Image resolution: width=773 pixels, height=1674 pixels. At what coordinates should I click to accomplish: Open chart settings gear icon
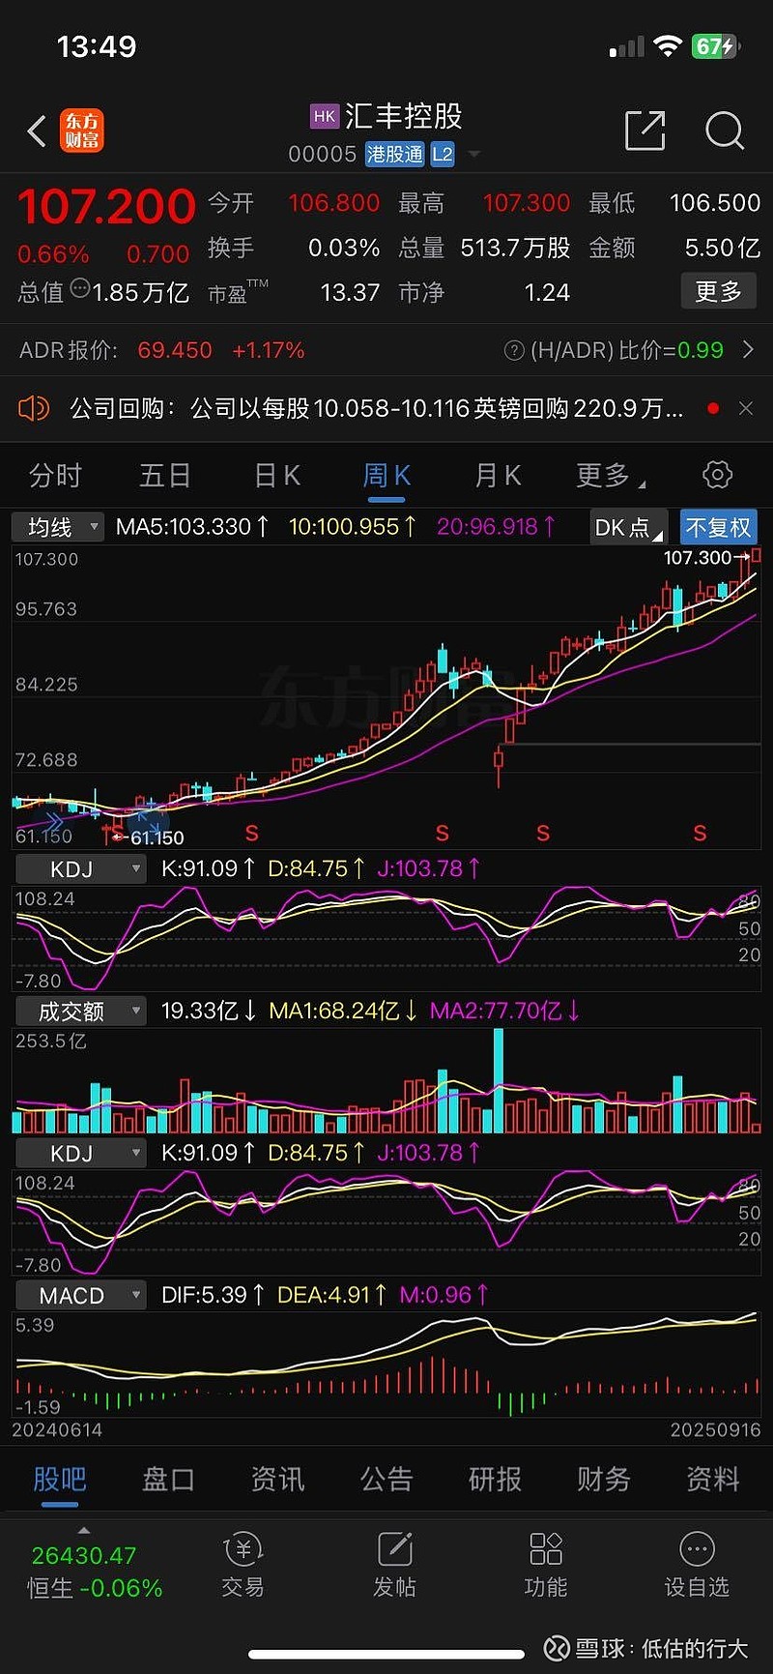pyautogui.click(x=717, y=475)
